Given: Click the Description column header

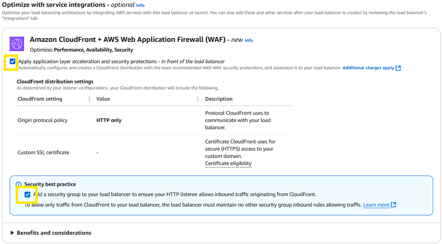Looking at the screenshot, I should [x=219, y=99].
